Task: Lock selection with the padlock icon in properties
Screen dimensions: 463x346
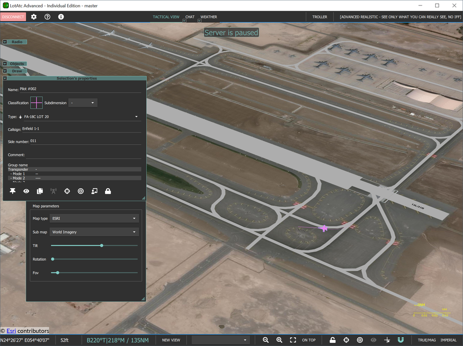Action: 108,191
